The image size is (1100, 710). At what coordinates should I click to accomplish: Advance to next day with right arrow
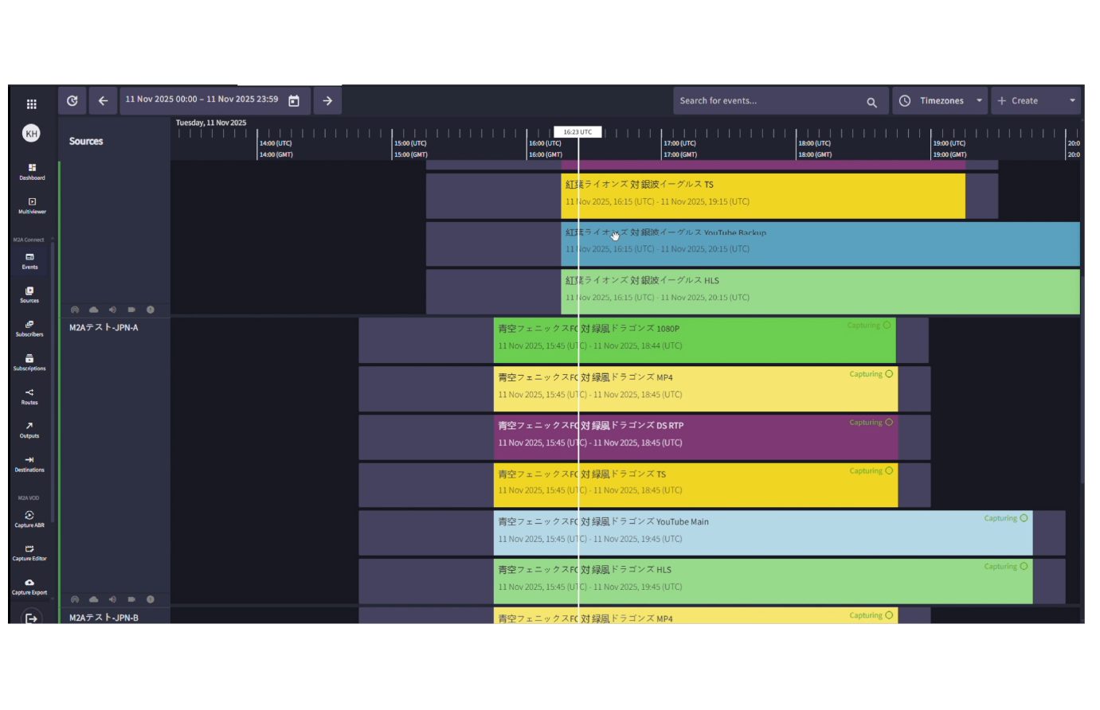click(x=327, y=101)
